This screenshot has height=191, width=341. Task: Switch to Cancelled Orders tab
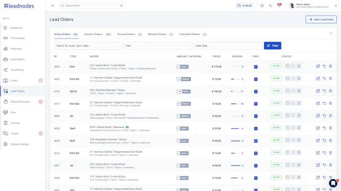193,34
